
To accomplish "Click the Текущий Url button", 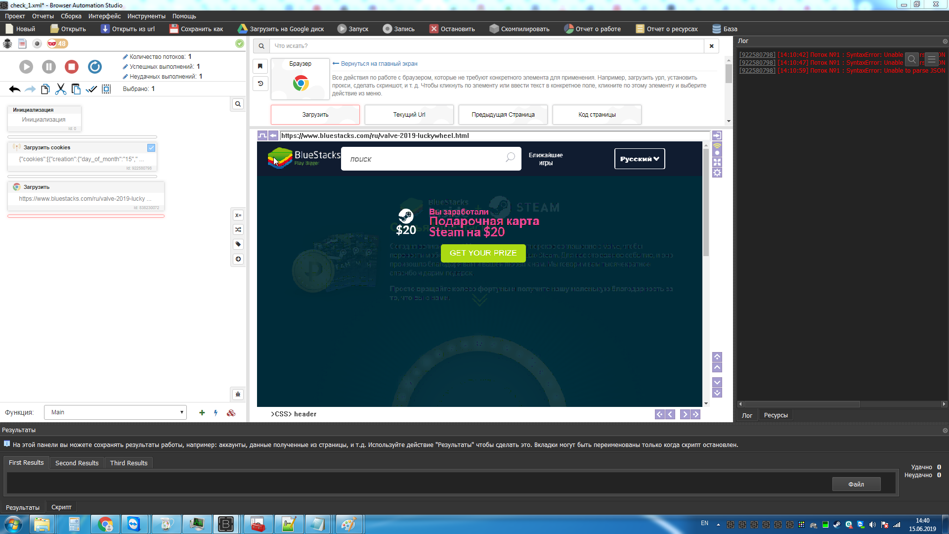I will (x=409, y=115).
